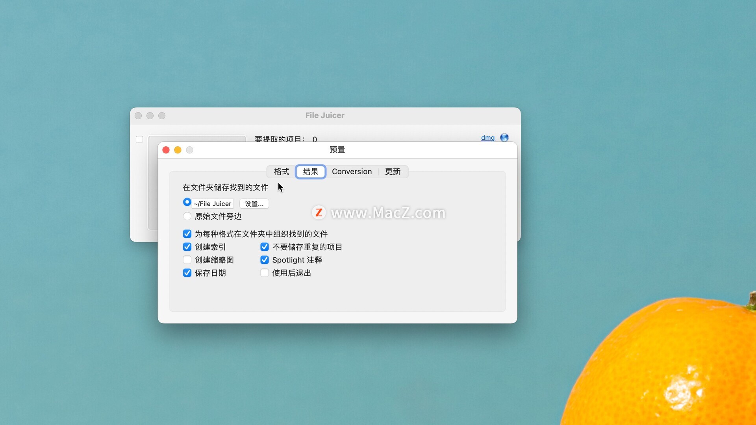Enable the 使用后退出 checkbox
756x425 pixels.
265,273
